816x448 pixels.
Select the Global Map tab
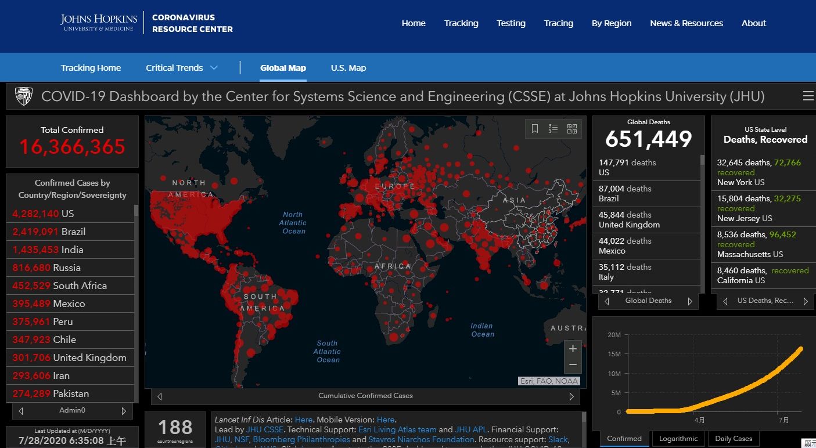283,68
